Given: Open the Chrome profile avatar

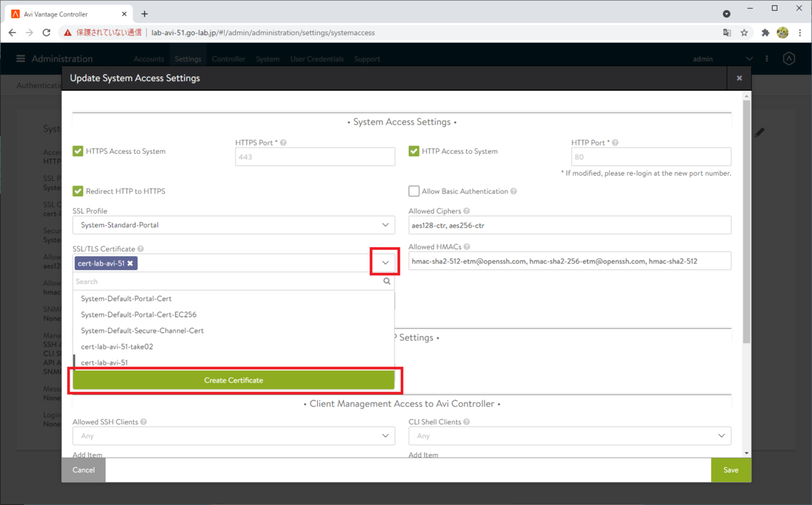Looking at the screenshot, I should coord(783,32).
